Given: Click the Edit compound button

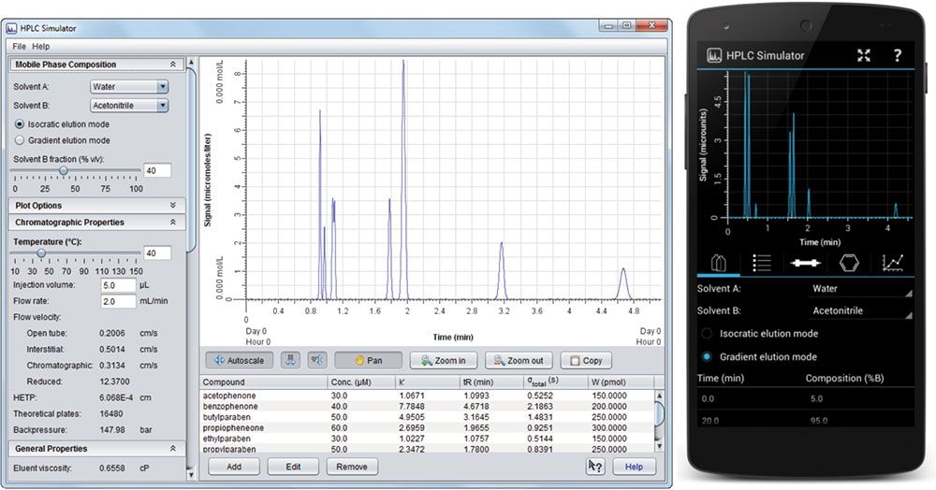Looking at the screenshot, I should (x=293, y=467).
